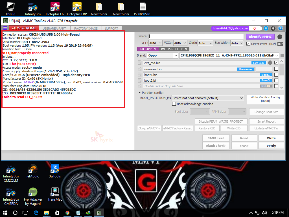Switch to eMMC GENERAL tab
Image resolution: width=289 pixels, height=217 pixels.
click(x=24, y=28)
